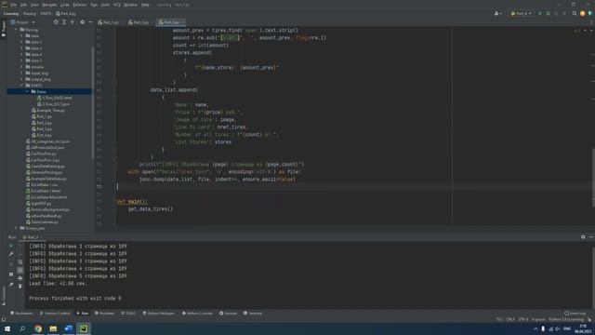Click the green Run button in toolbar
This screenshot has width=595, height=335.
tap(540, 13)
